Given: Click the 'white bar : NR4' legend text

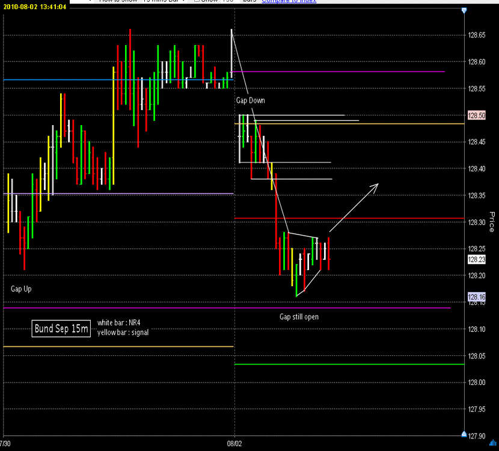Looking at the screenshot, I should (x=118, y=323).
